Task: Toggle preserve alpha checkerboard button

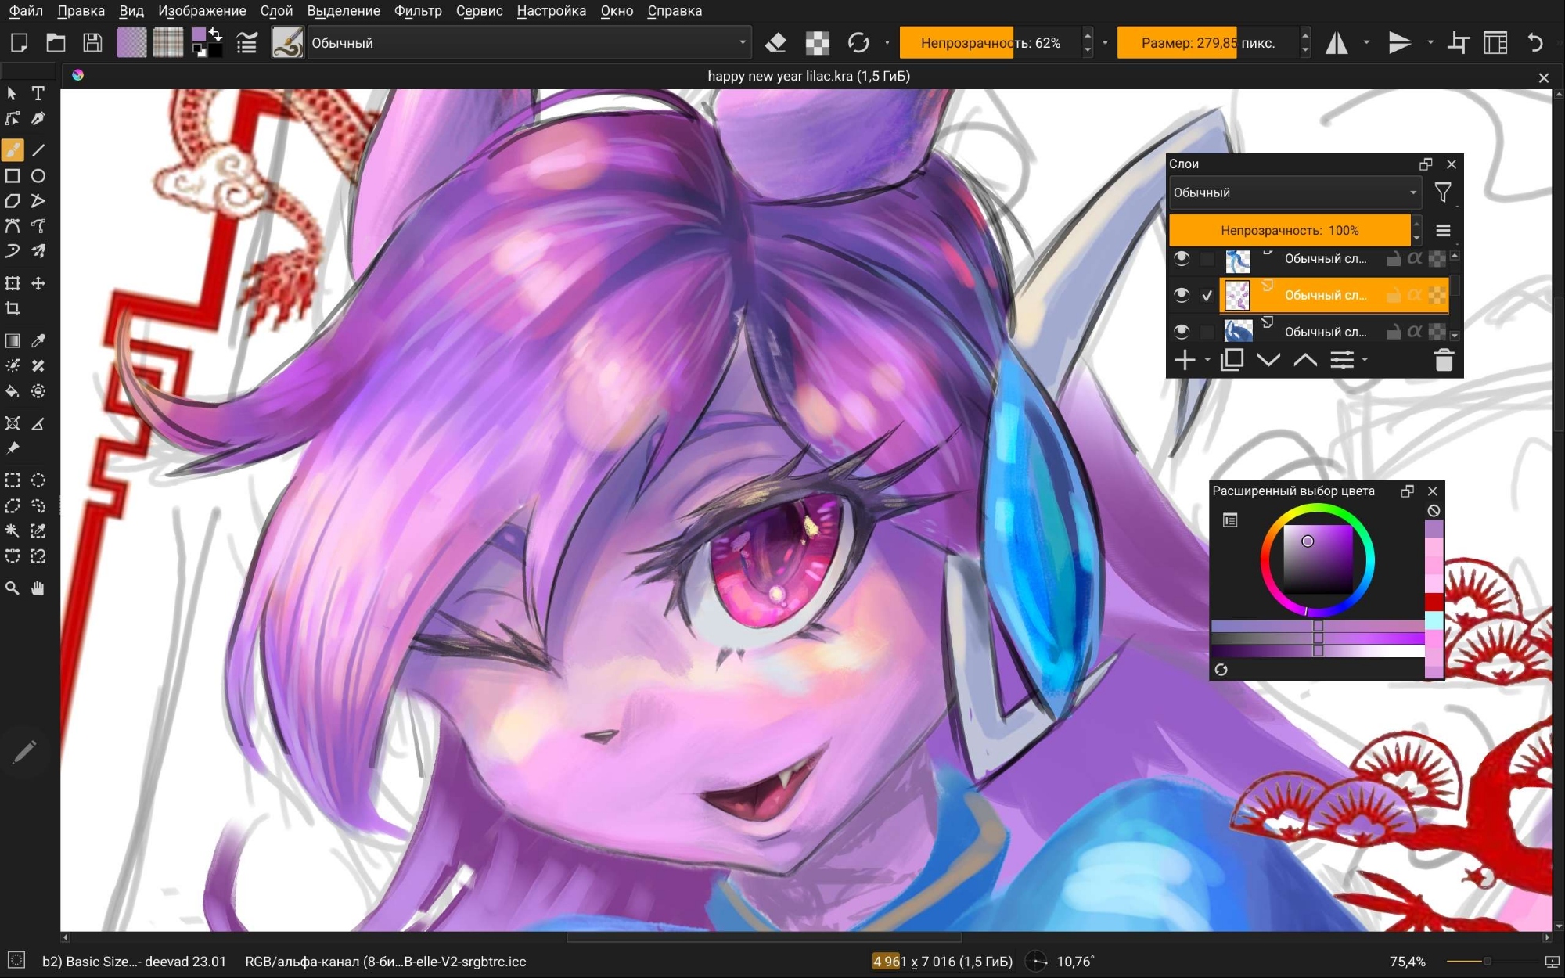Action: click(817, 43)
